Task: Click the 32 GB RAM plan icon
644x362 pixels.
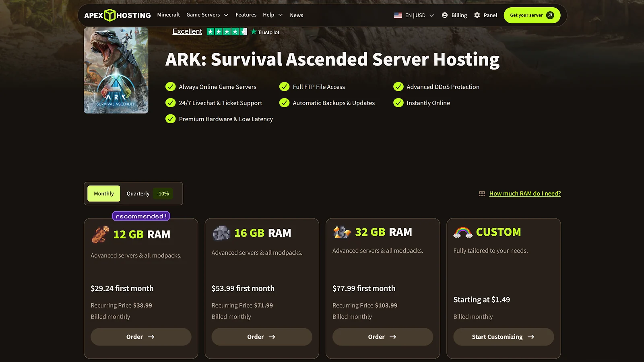Action: 342,232
